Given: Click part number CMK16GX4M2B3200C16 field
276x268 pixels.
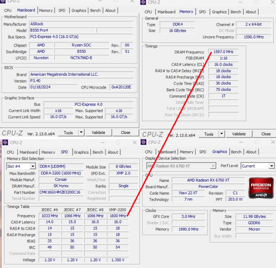Looking at the screenshot, I should [61, 192].
